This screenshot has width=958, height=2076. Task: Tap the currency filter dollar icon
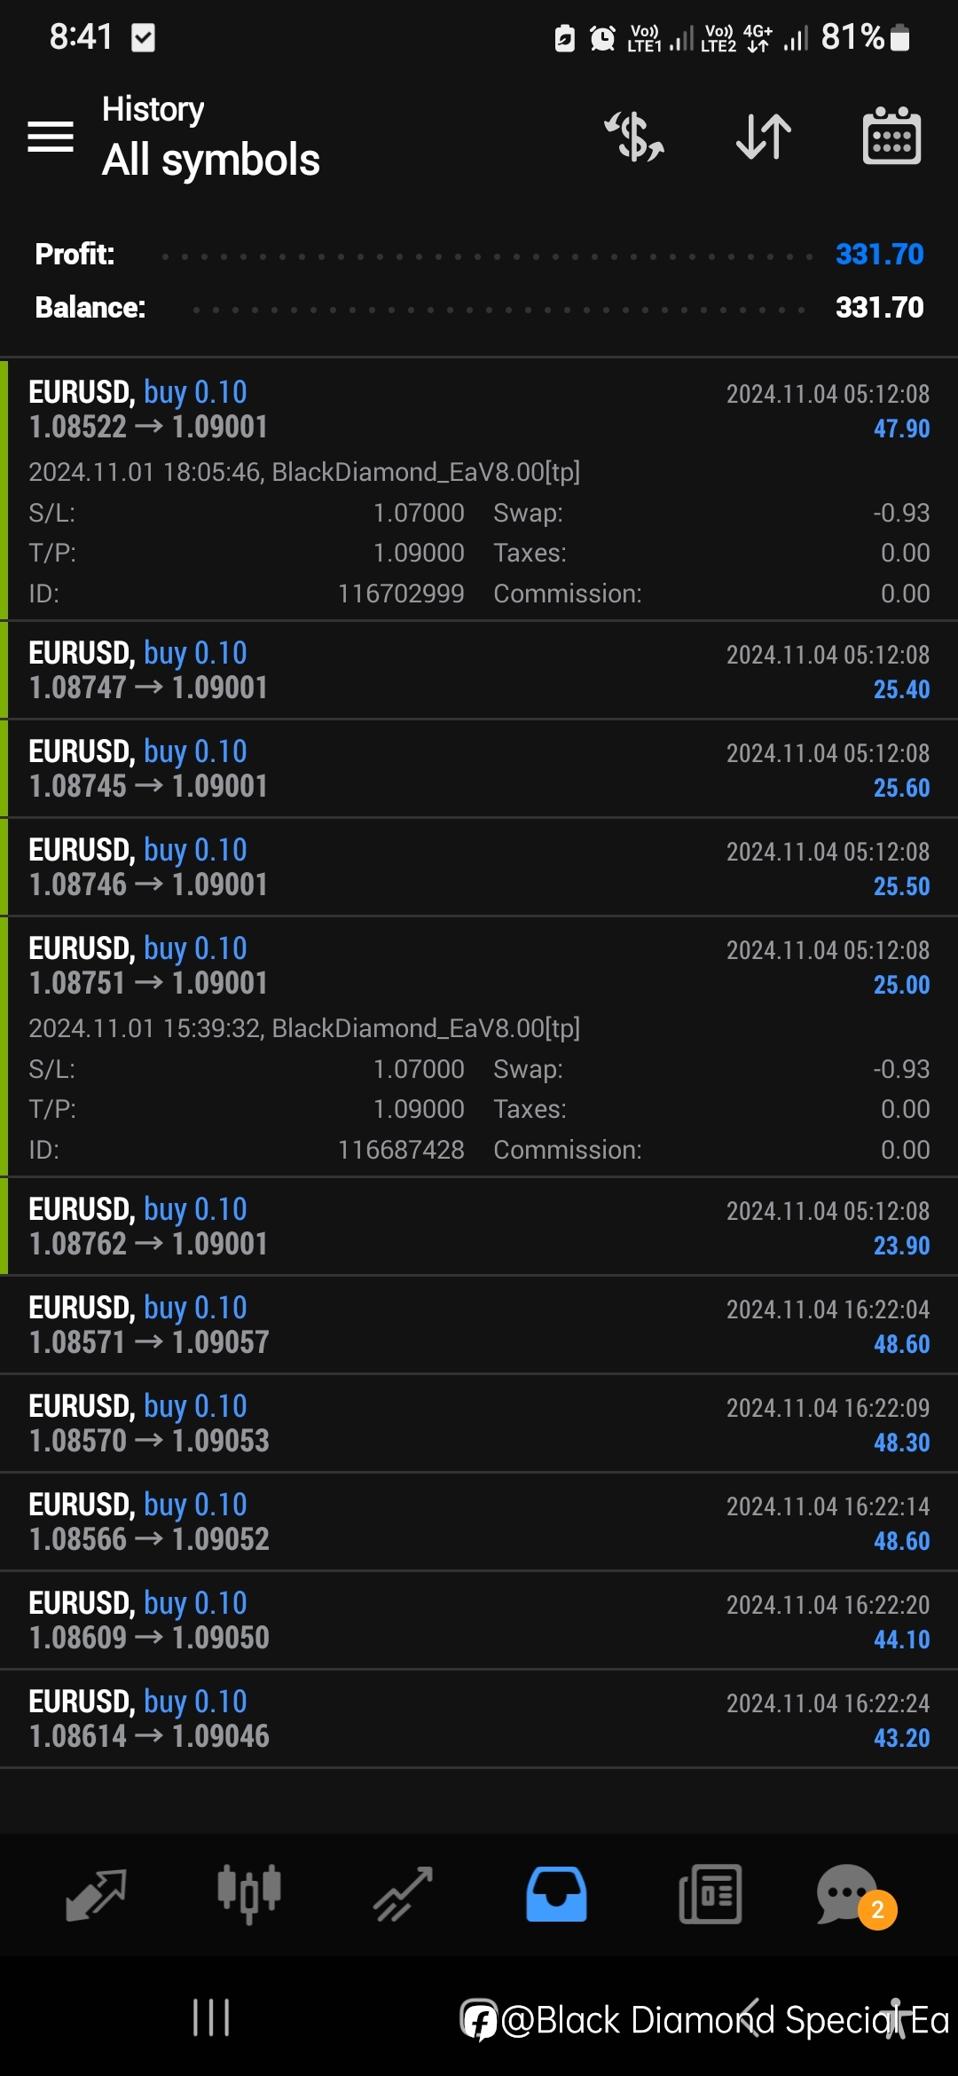(x=634, y=137)
